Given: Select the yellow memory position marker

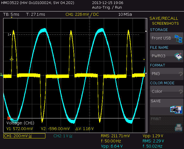Looking at the screenshot, I should 11,17.
